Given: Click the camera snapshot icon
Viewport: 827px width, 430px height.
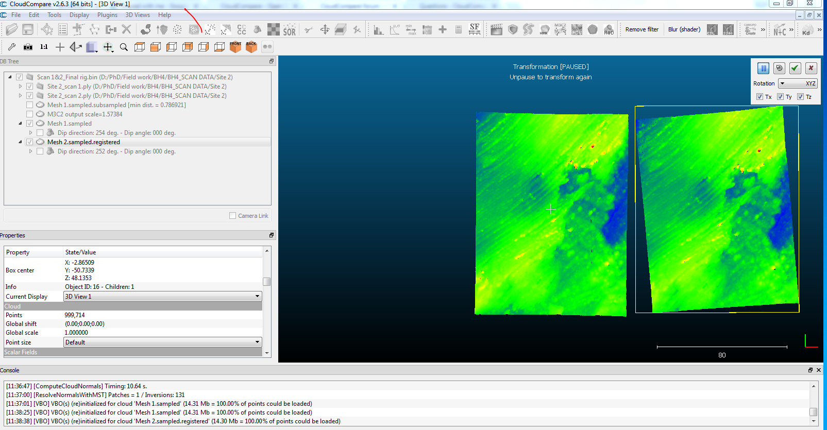Looking at the screenshot, I should 28,47.
